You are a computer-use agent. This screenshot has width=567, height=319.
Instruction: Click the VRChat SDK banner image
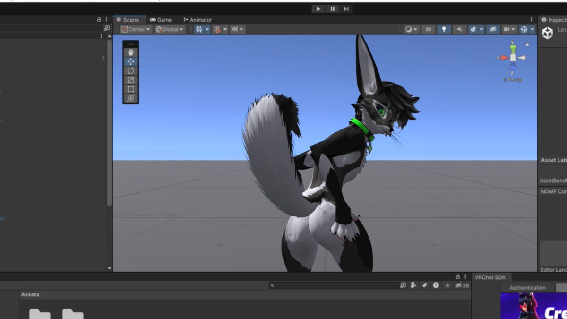point(534,306)
